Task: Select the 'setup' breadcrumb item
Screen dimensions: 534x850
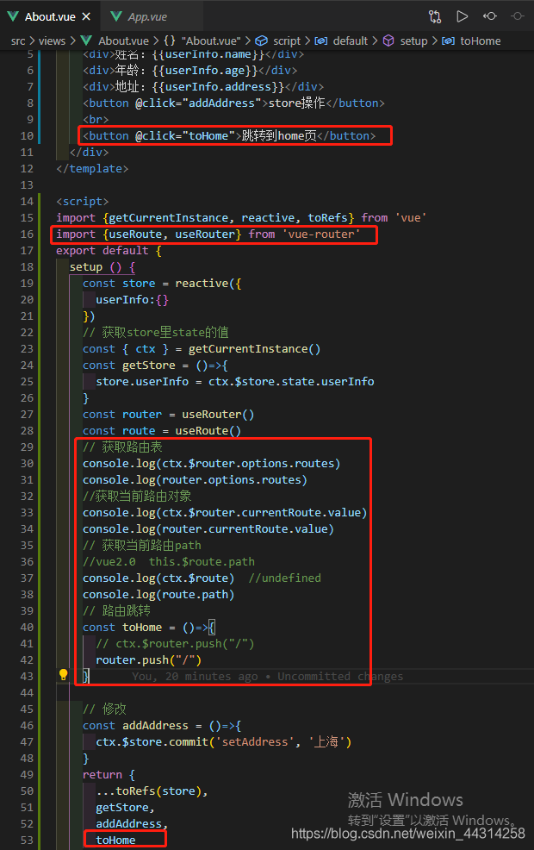Action: 413,41
